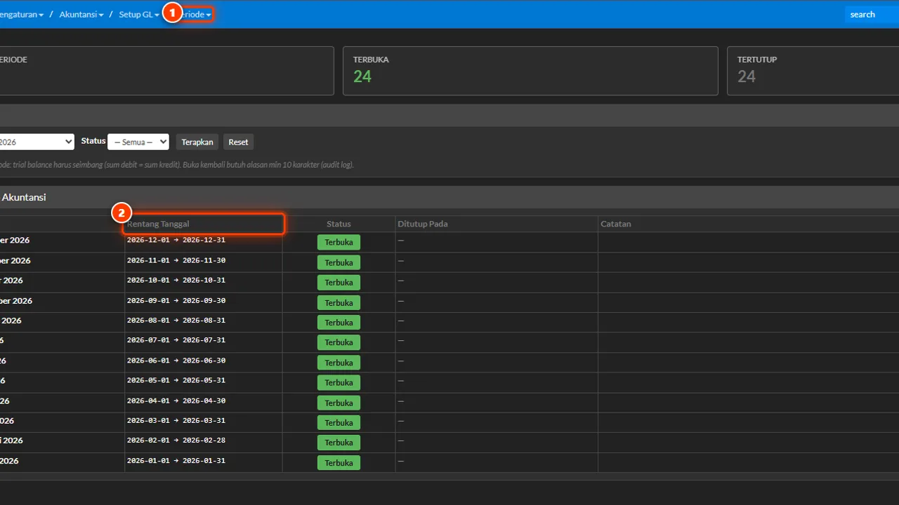Select the 2026-03-01 date range row
This screenshot has width=899, height=505.
tap(449, 422)
